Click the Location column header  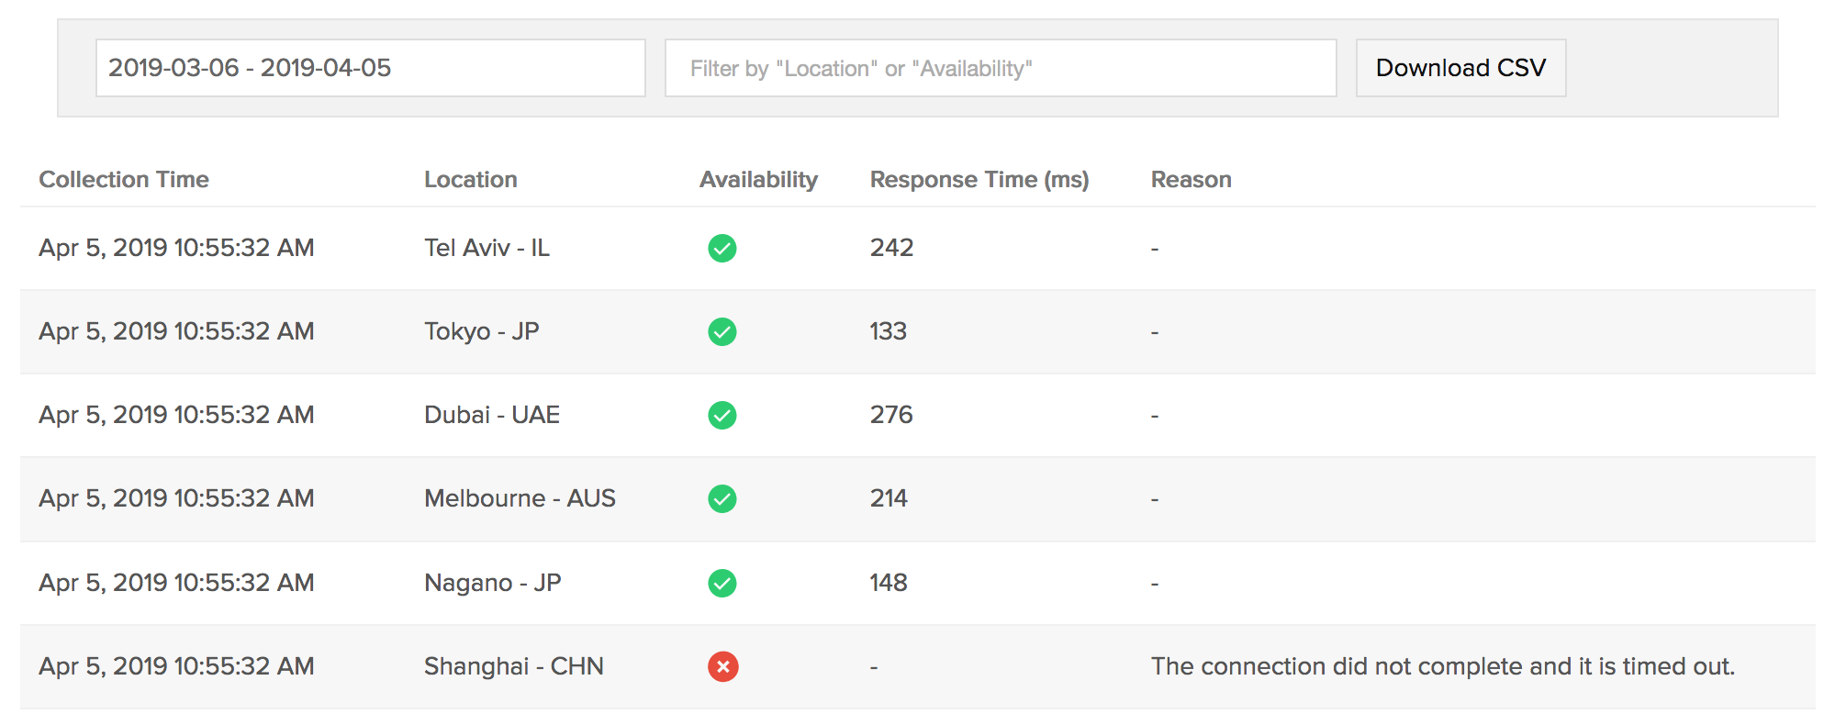click(470, 180)
